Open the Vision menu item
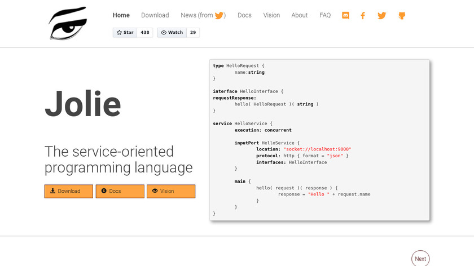 point(271,15)
